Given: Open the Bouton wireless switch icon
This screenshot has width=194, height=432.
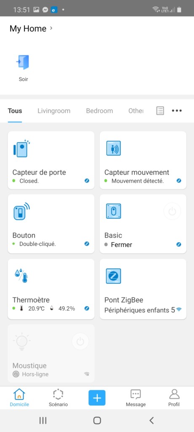Looking at the screenshot, I should click(x=21, y=211).
